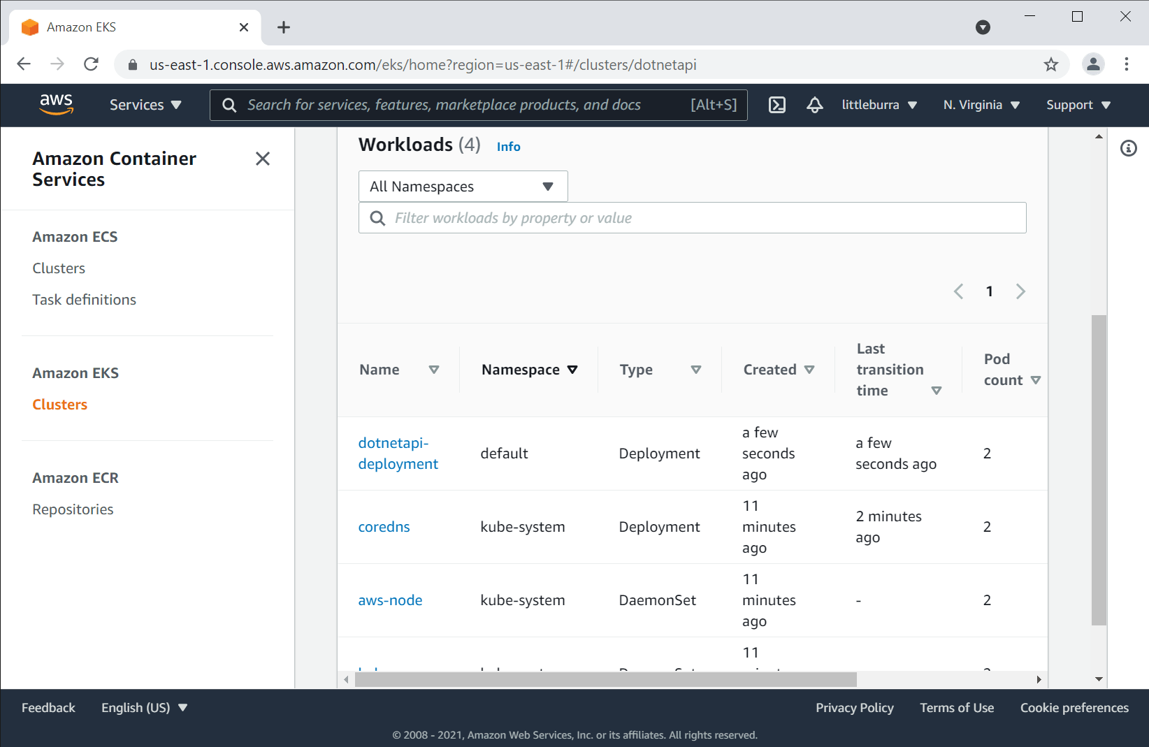Open the Privacy Policy link

pos(855,708)
